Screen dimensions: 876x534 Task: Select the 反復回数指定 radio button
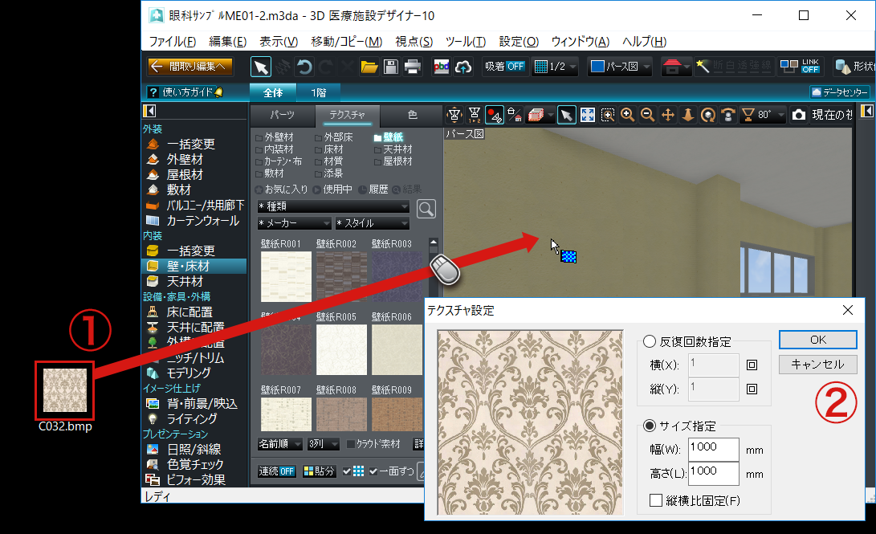point(650,341)
